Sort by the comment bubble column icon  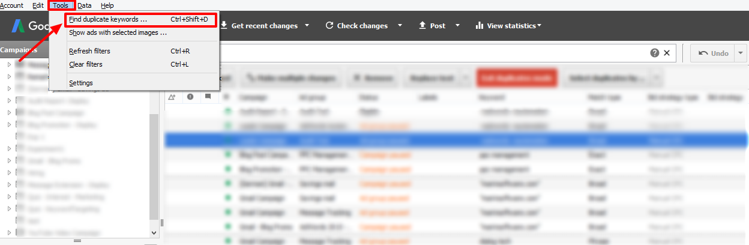(x=208, y=96)
